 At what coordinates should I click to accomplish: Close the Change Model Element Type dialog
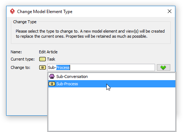170,11
